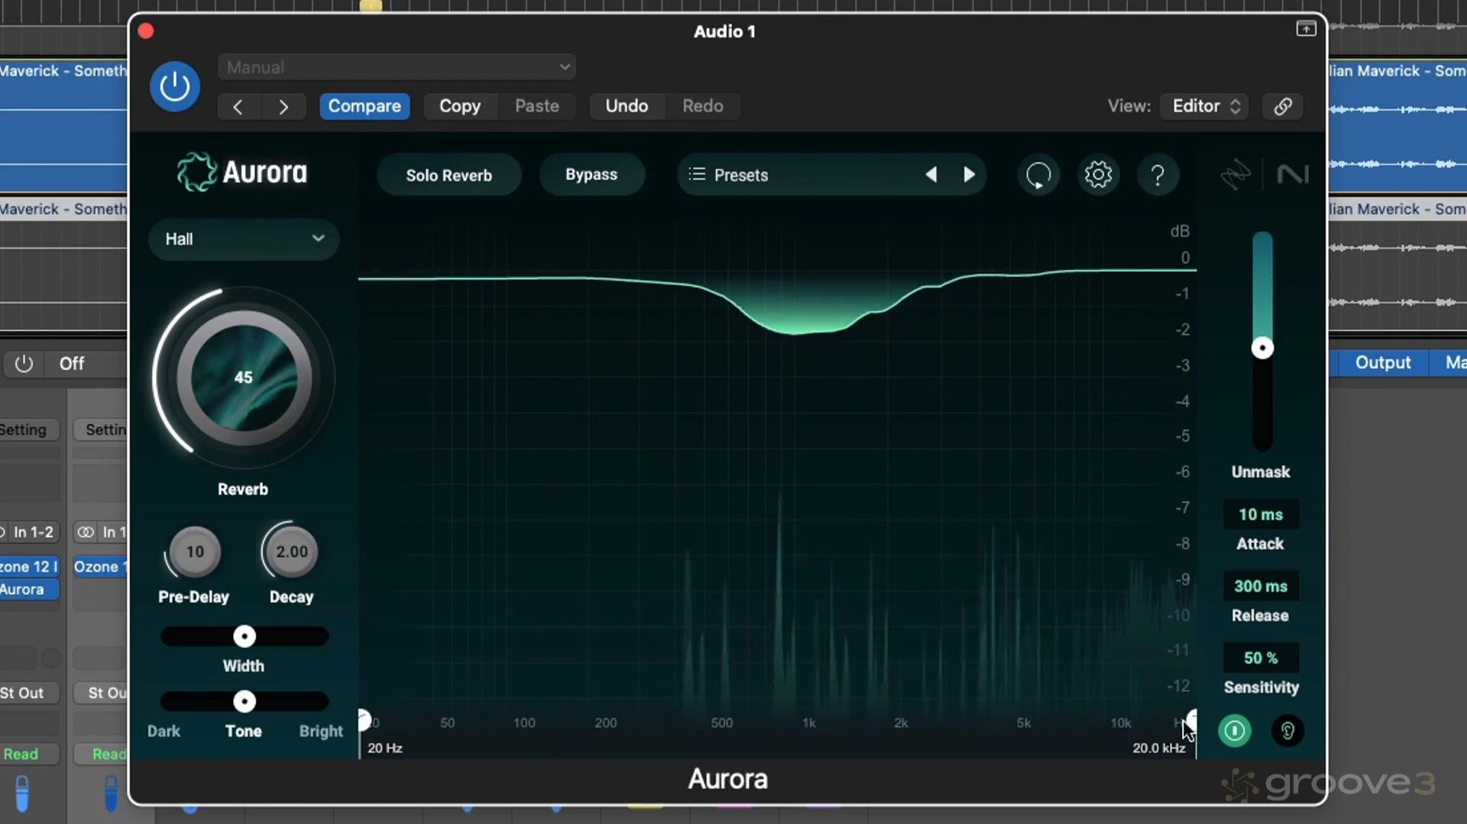Click the Pre-Delay knob
1467x824 pixels.
[x=195, y=552]
